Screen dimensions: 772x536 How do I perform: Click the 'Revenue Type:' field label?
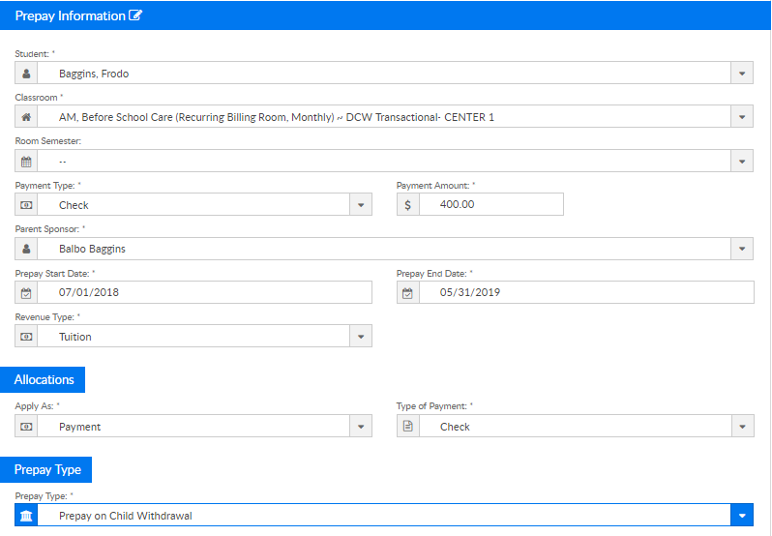[x=45, y=317]
